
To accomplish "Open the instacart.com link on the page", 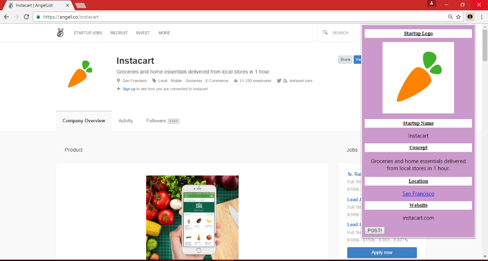I will point(301,81).
